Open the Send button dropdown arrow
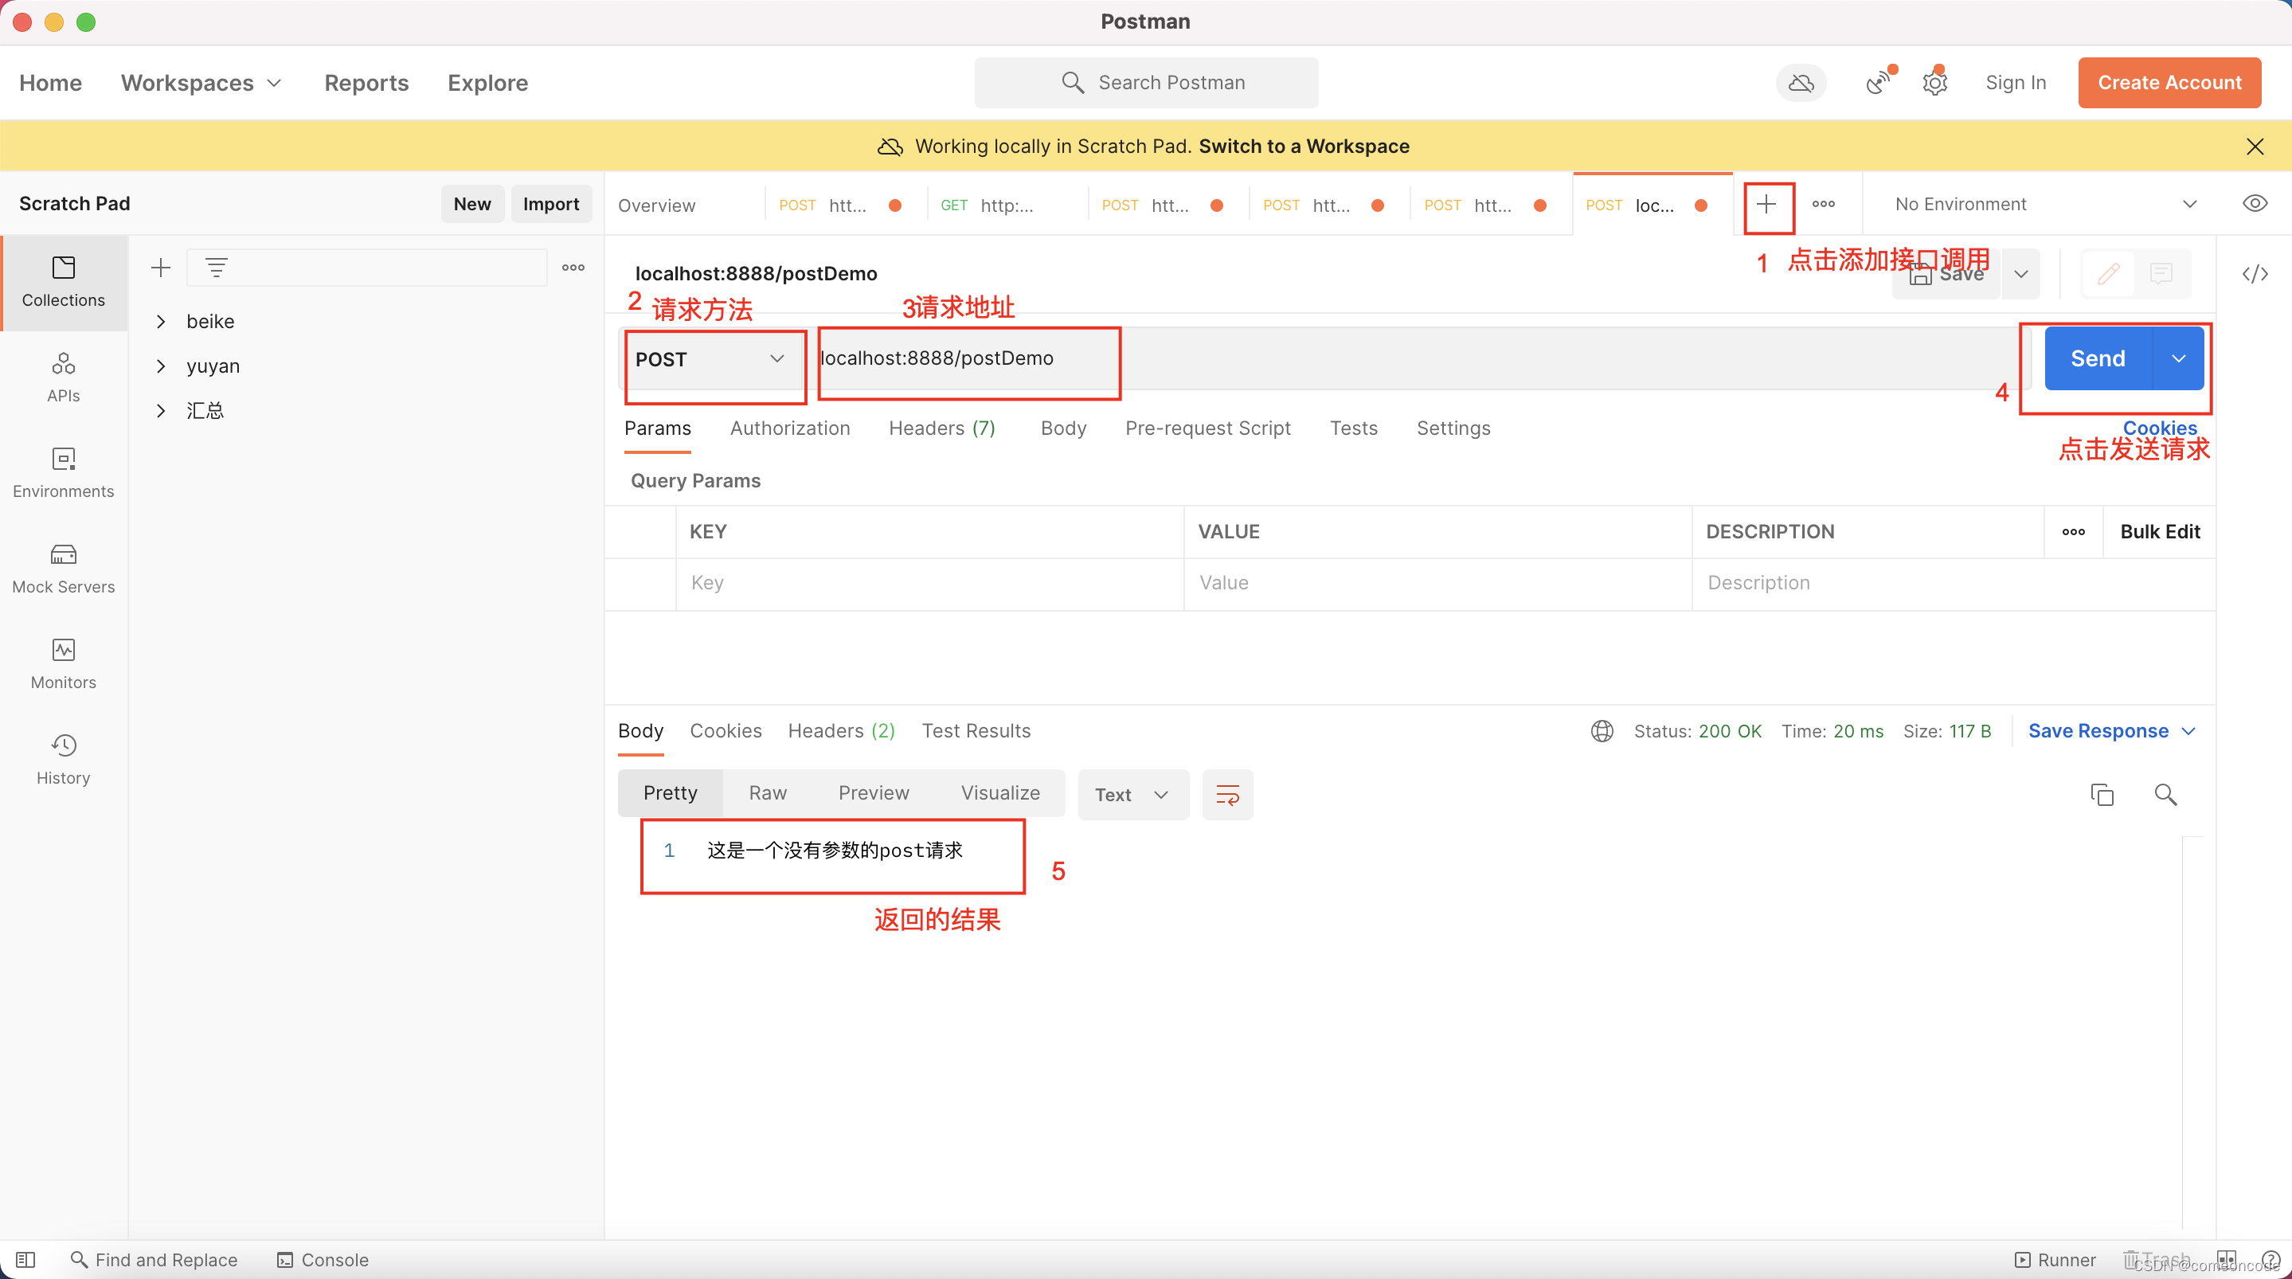The height and width of the screenshot is (1279, 2292). pos(2178,358)
